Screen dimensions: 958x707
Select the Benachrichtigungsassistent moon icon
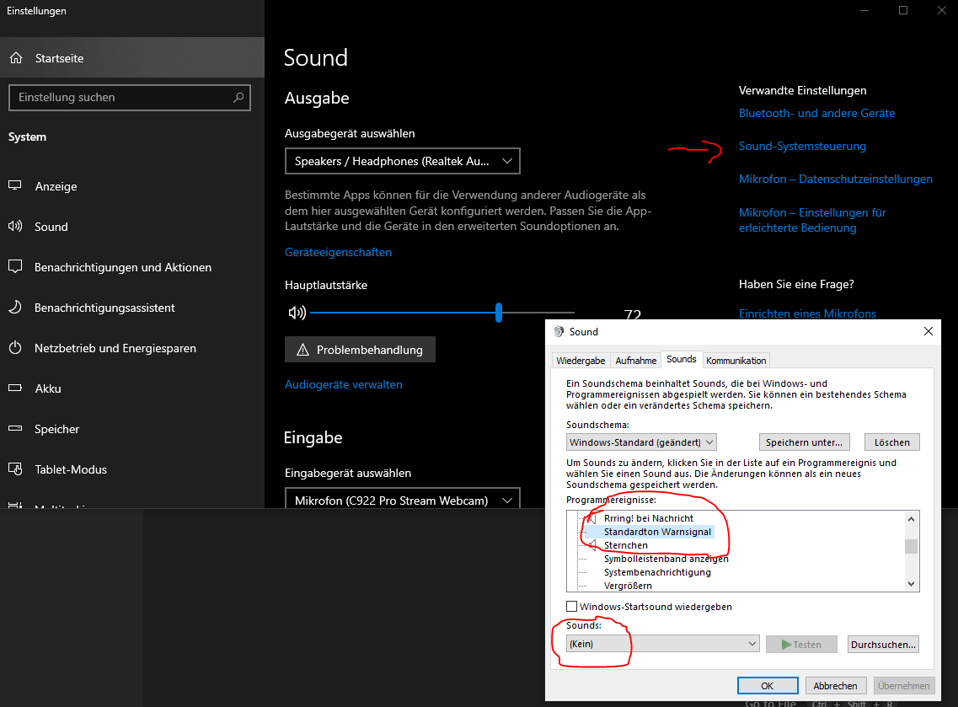pyautogui.click(x=14, y=308)
